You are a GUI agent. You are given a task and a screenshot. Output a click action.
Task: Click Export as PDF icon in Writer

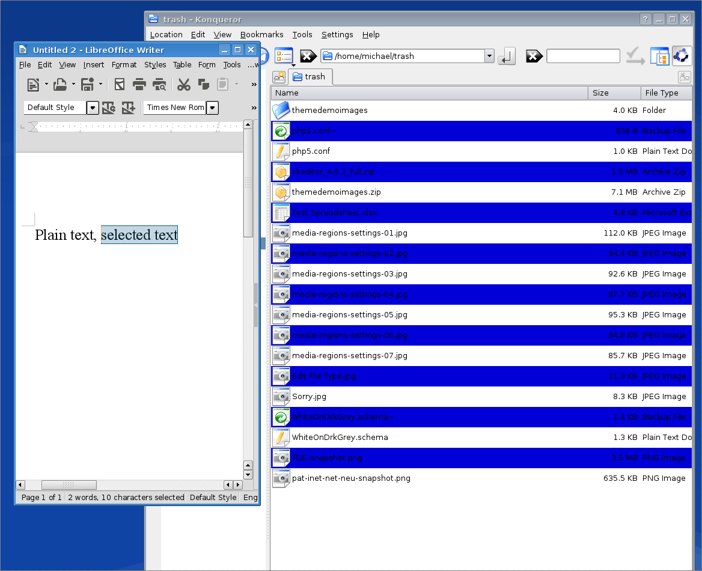pyautogui.click(x=119, y=85)
